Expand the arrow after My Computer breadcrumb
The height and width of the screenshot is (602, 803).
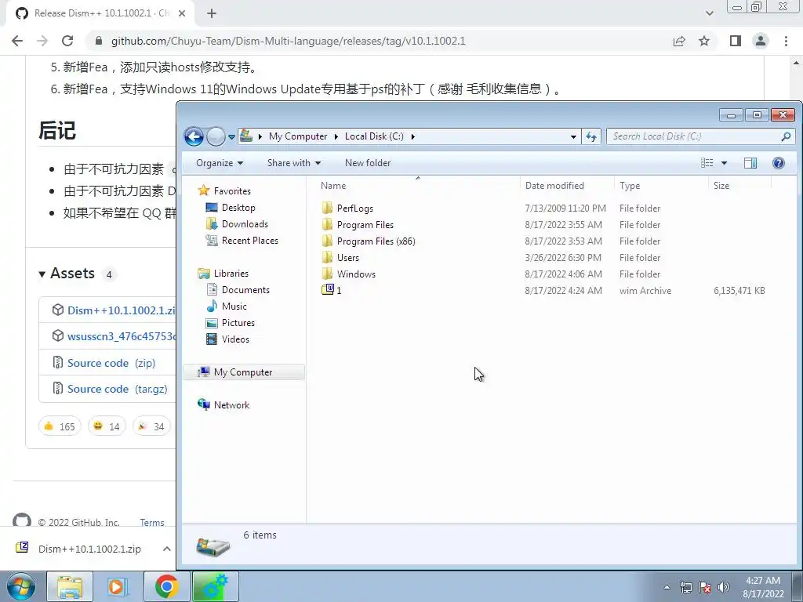(336, 136)
